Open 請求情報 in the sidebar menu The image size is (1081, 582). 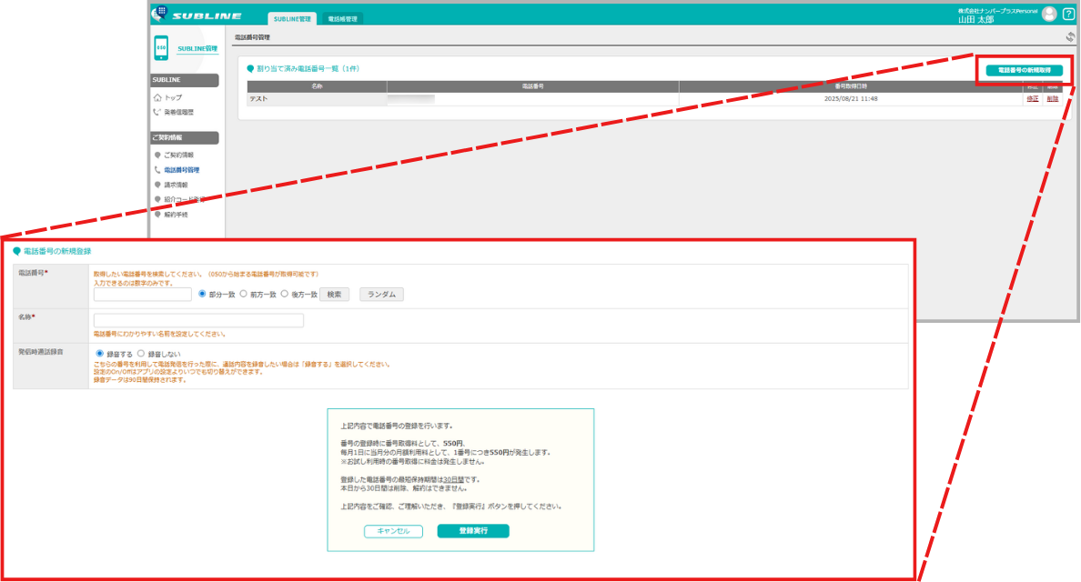176,185
